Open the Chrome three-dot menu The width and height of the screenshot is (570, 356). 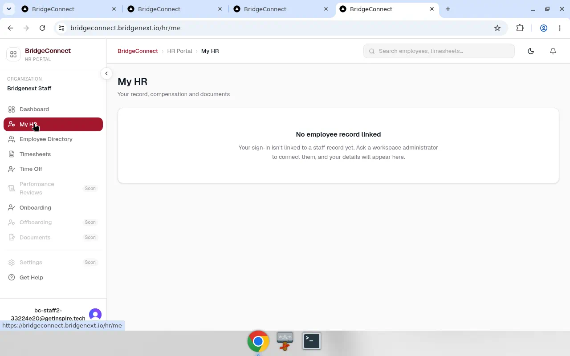point(560,28)
